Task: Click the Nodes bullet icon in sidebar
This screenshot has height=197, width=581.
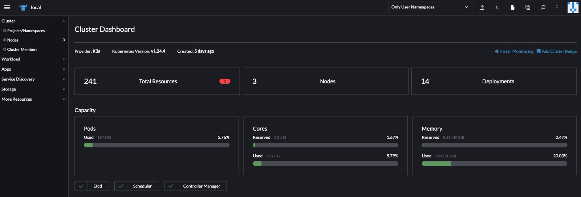Action: click(5, 40)
